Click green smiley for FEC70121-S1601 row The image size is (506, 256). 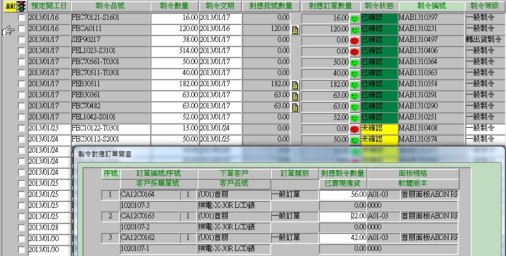tap(354, 18)
